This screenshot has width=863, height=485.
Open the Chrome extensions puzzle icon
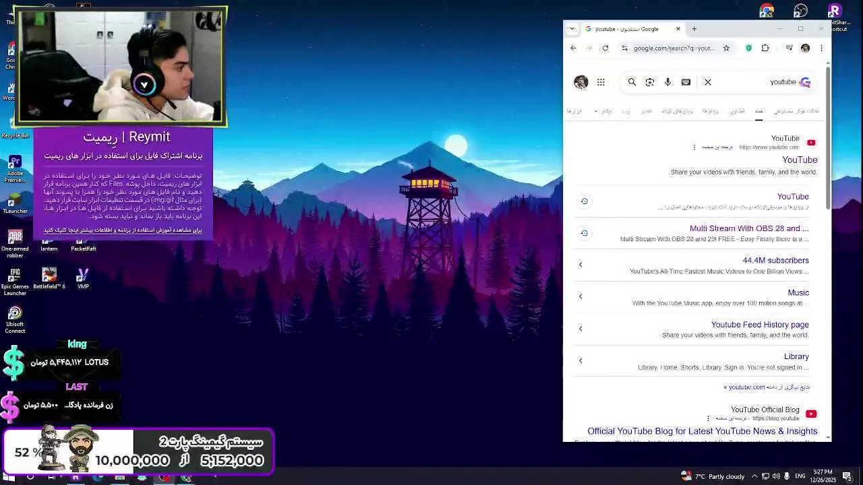coord(765,48)
